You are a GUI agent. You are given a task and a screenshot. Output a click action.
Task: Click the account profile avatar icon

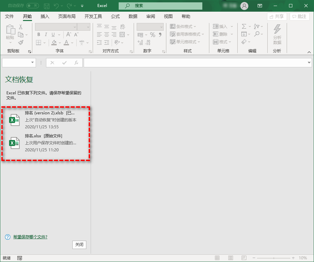tap(244, 6)
